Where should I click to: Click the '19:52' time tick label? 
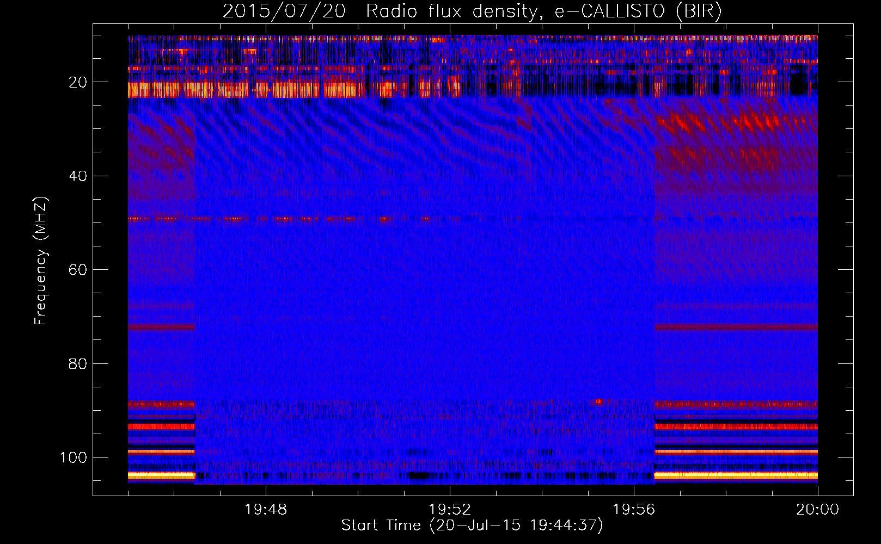(x=450, y=510)
